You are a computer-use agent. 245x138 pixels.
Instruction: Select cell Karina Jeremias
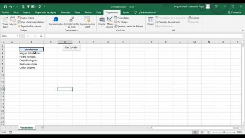[31, 64]
